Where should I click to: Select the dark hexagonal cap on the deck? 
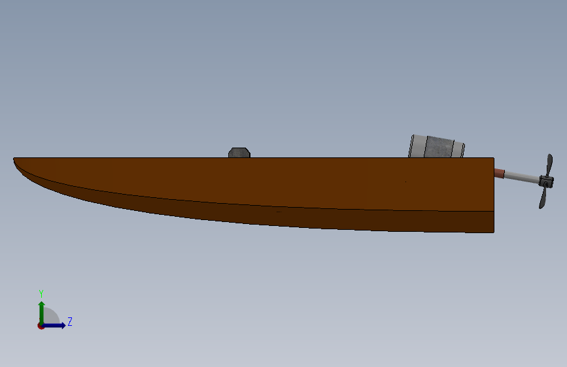[x=239, y=152]
